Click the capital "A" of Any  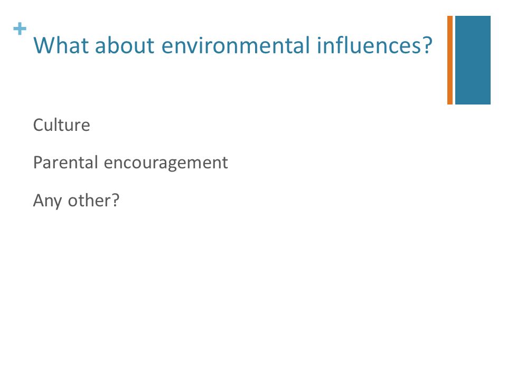click(39, 201)
